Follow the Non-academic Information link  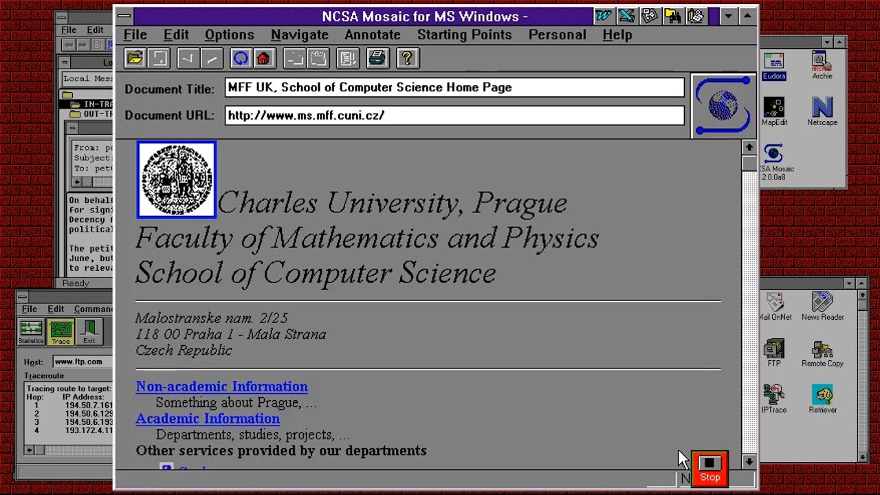[x=222, y=386]
